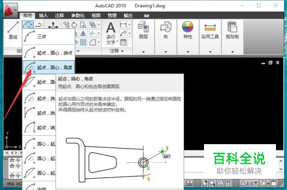Switch to the 输出 ribbon tab
Image resolution: width=287 pixels, height=190 pixels.
click(128, 15)
